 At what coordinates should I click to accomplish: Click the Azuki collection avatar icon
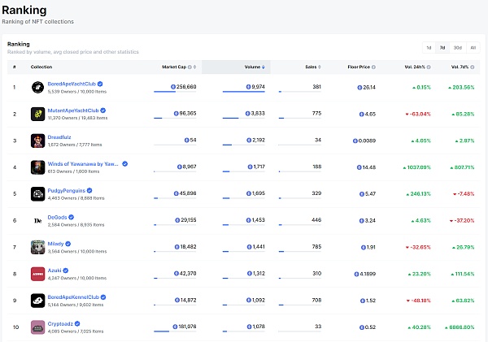click(37, 274)
